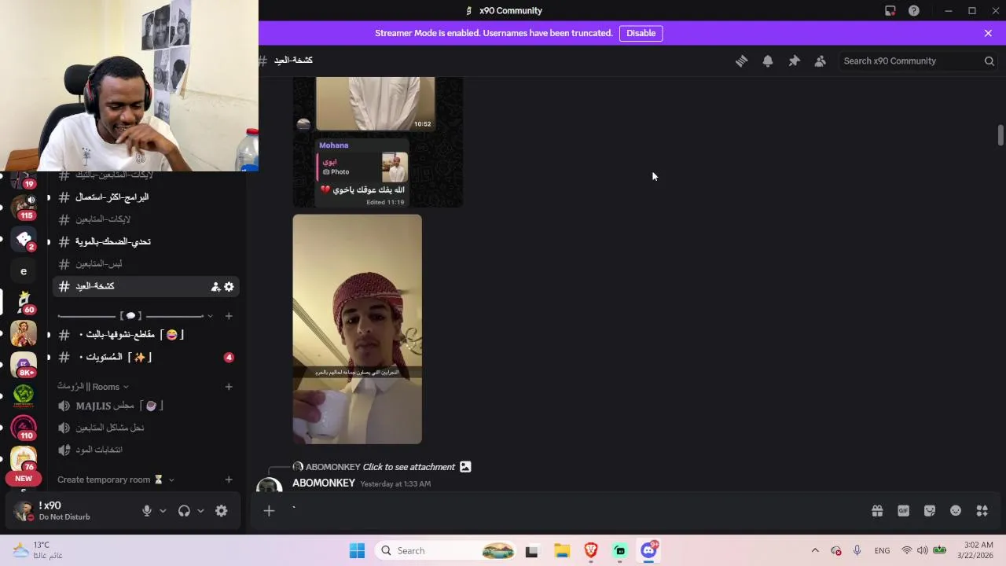The image size is (1006, 566).
Task: Open the selfie photo of man in shemagh
Action: click(x=358, y=329)
